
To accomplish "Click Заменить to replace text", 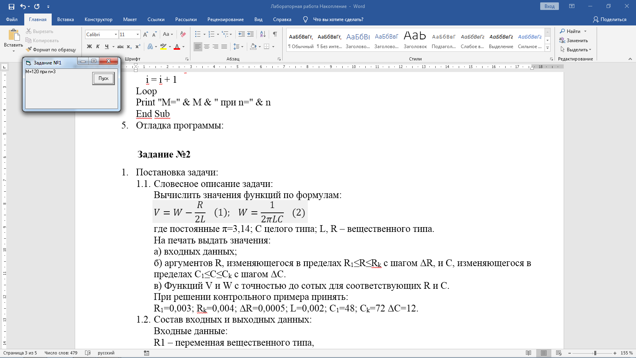I will coord(574,40).
